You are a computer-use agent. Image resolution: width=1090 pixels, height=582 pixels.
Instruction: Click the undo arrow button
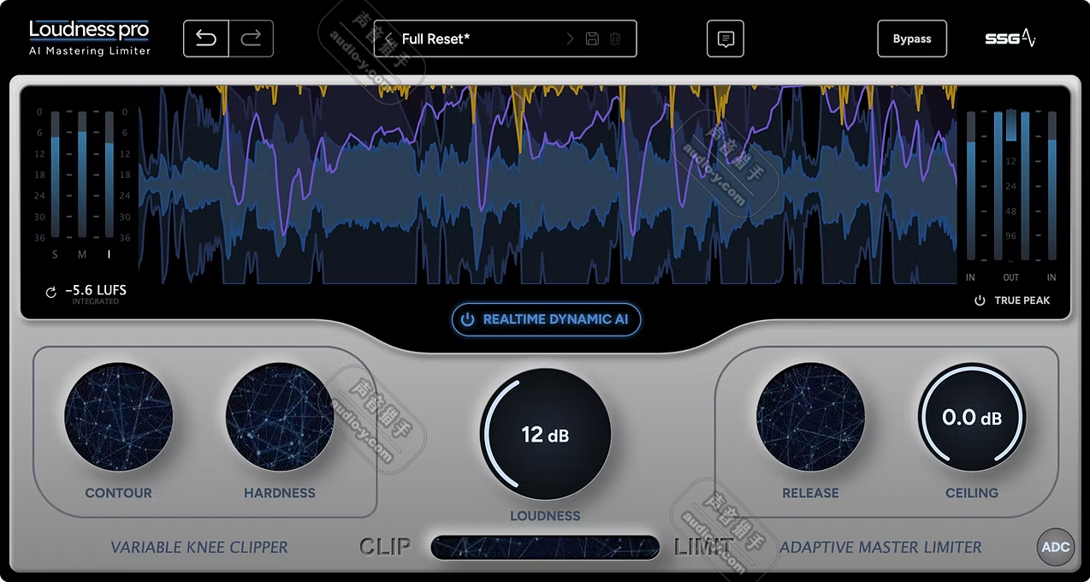206,39
